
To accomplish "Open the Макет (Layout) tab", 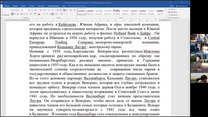I will point(23,6).
